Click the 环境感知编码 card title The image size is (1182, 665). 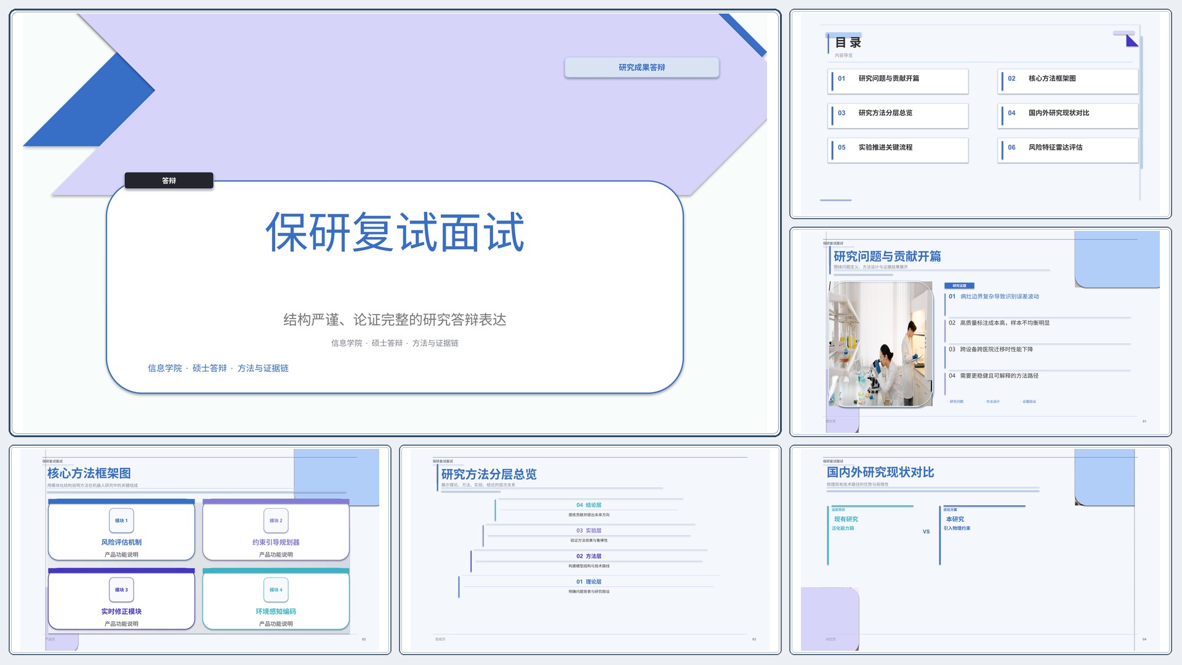(x=276, y=611)
